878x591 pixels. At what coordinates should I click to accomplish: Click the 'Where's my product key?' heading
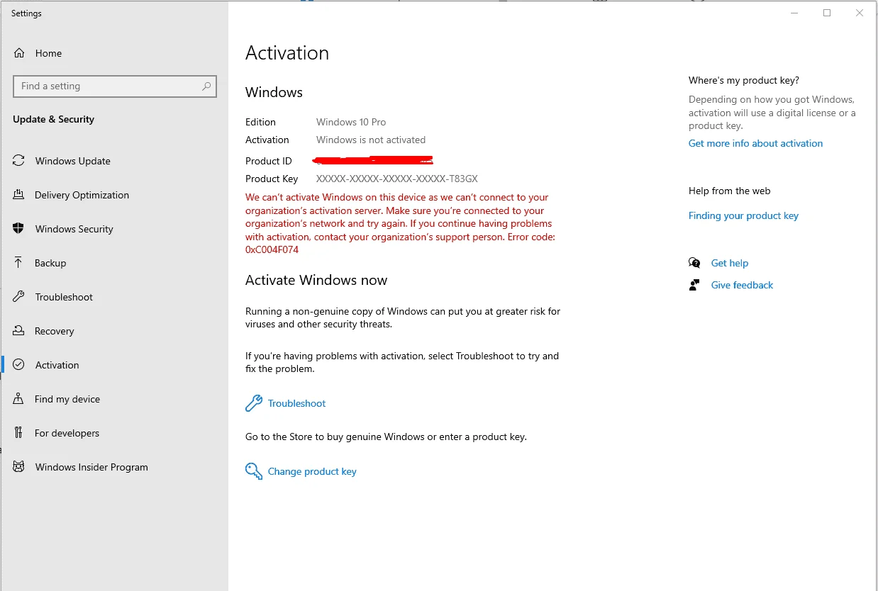tap(744, 80)
